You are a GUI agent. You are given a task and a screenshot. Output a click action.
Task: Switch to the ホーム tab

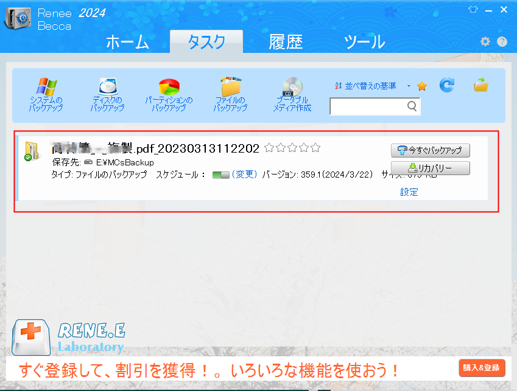(127, 42)
